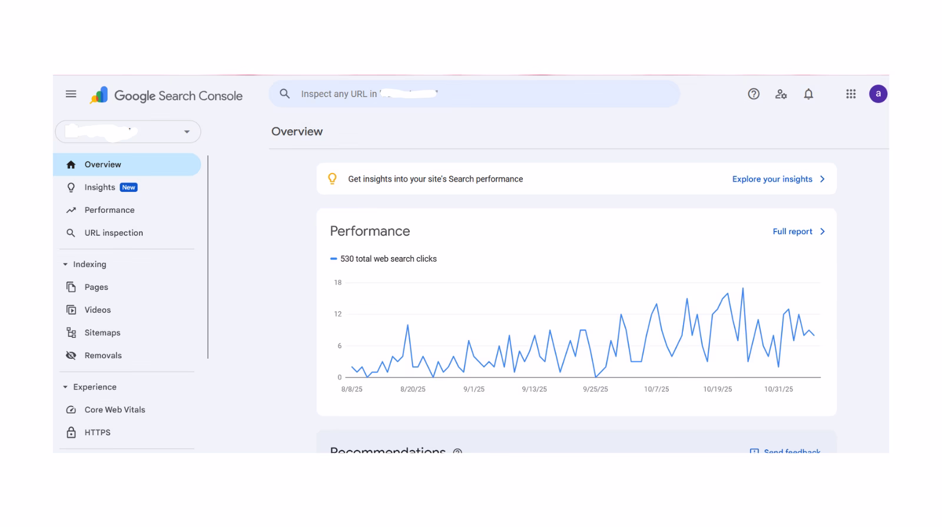Open user and permissions settings icon

click(x=781, y=94)
